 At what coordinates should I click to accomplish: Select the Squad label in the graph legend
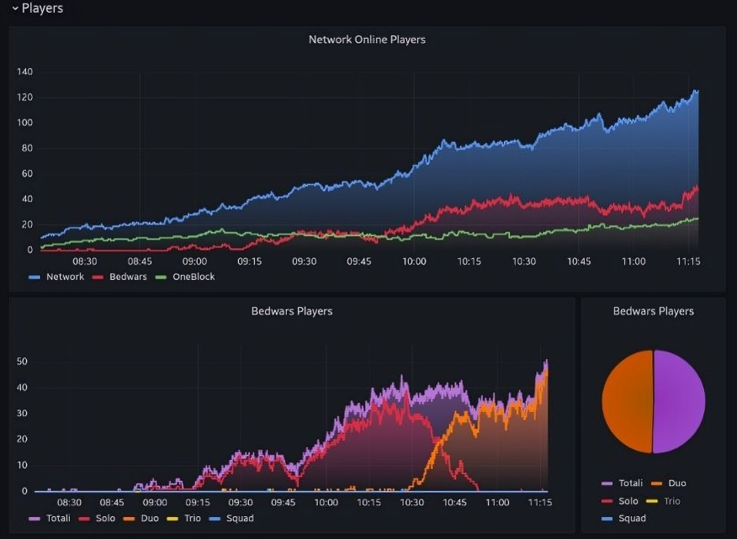tap(240, 519)
